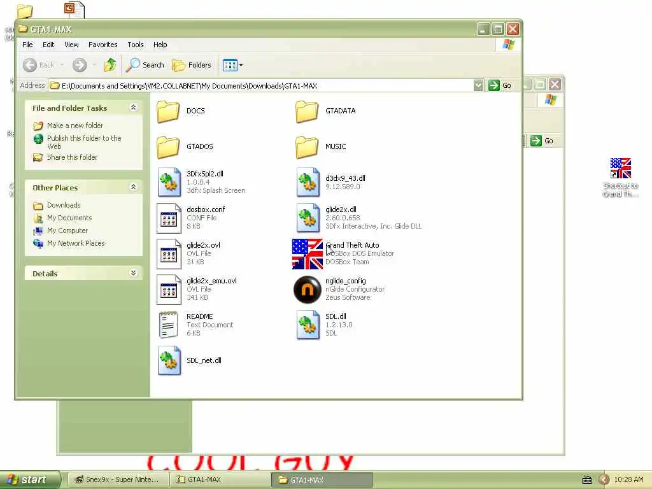The width and height of the screenshot is (652, 489).
Task: Go to My Network Places
Action: tap(76, 243)
